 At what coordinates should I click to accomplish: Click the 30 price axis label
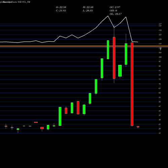tap(160, 120)
